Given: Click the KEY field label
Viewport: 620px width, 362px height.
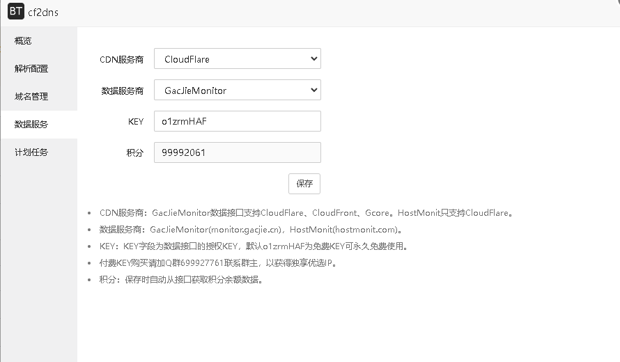Looking at the screenshot, I should [x=135, y=122].
